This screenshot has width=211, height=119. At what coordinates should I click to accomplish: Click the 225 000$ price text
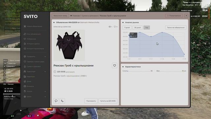(61, 72)
